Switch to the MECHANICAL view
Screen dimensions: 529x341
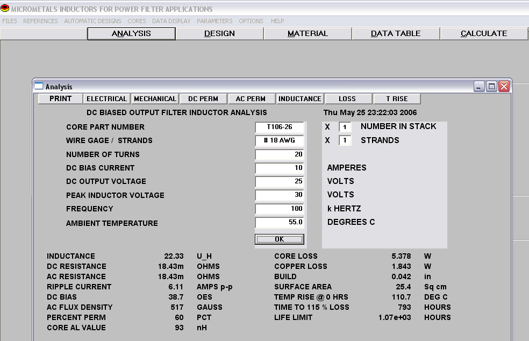click(x=155, y=98)
